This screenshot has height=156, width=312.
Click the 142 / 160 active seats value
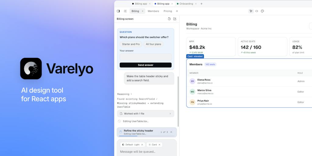(251, 47)
